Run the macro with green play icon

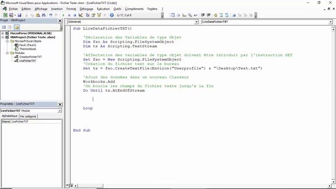[x=63, y=15]
